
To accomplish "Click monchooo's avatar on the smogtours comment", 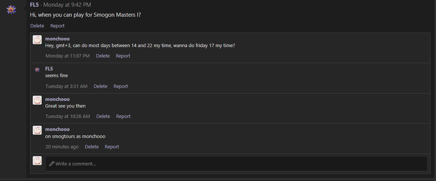I will click(x=37, y=130).
